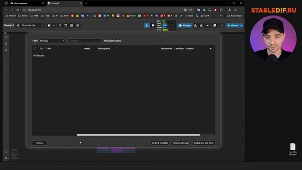Open the tab search dropdown arrow
302x170 pixels.
point(6,3)
